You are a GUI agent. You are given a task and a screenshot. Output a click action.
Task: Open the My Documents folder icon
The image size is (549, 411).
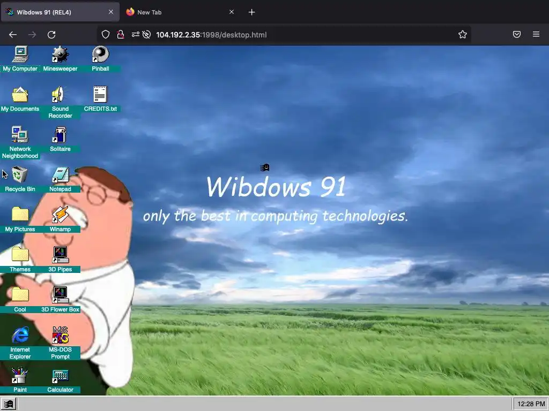pos(20,99)
